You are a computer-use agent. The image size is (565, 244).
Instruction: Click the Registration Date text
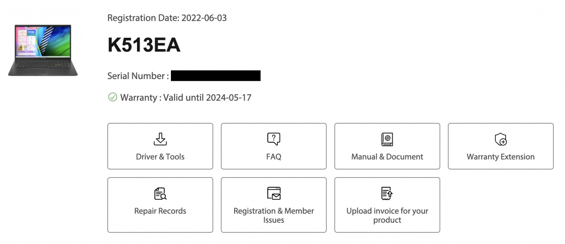(167, 18)
